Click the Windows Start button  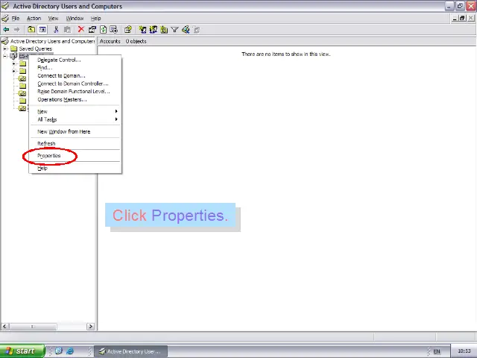(x=20, y=351)
